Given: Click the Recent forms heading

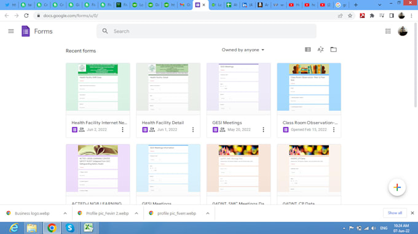Looking at the screenshot, I should coord(81,51).
